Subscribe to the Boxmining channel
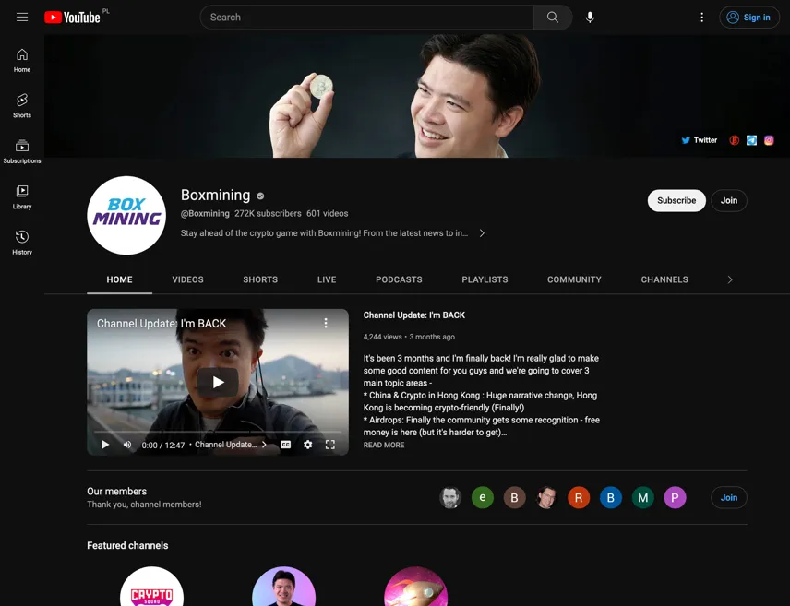The image size is (790, 606). click(676, 200)
